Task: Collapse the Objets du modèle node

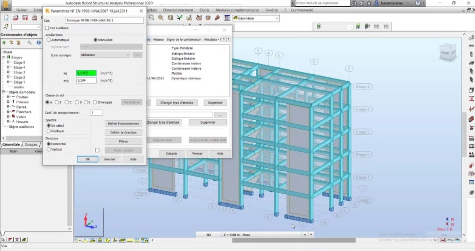Action: [3, 92]
